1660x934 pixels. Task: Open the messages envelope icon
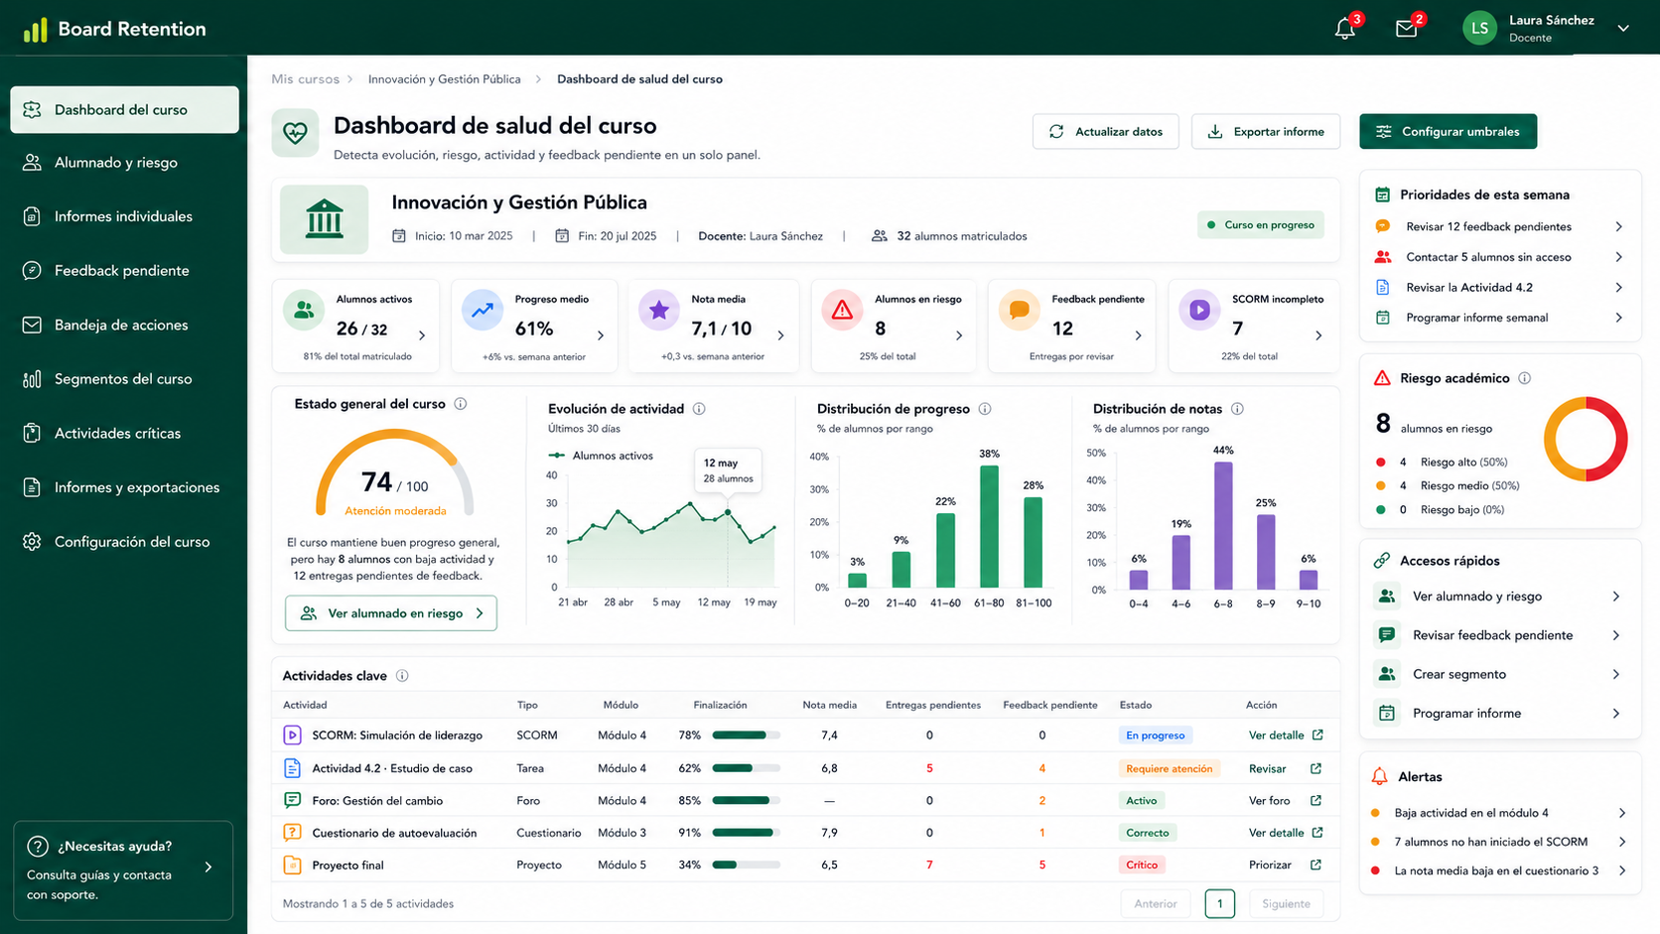point(1406,29)
